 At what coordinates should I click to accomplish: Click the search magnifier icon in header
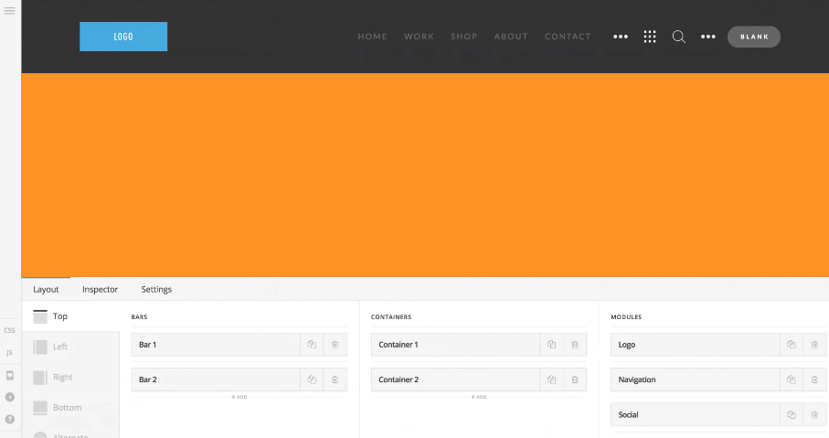pos(679,37)
